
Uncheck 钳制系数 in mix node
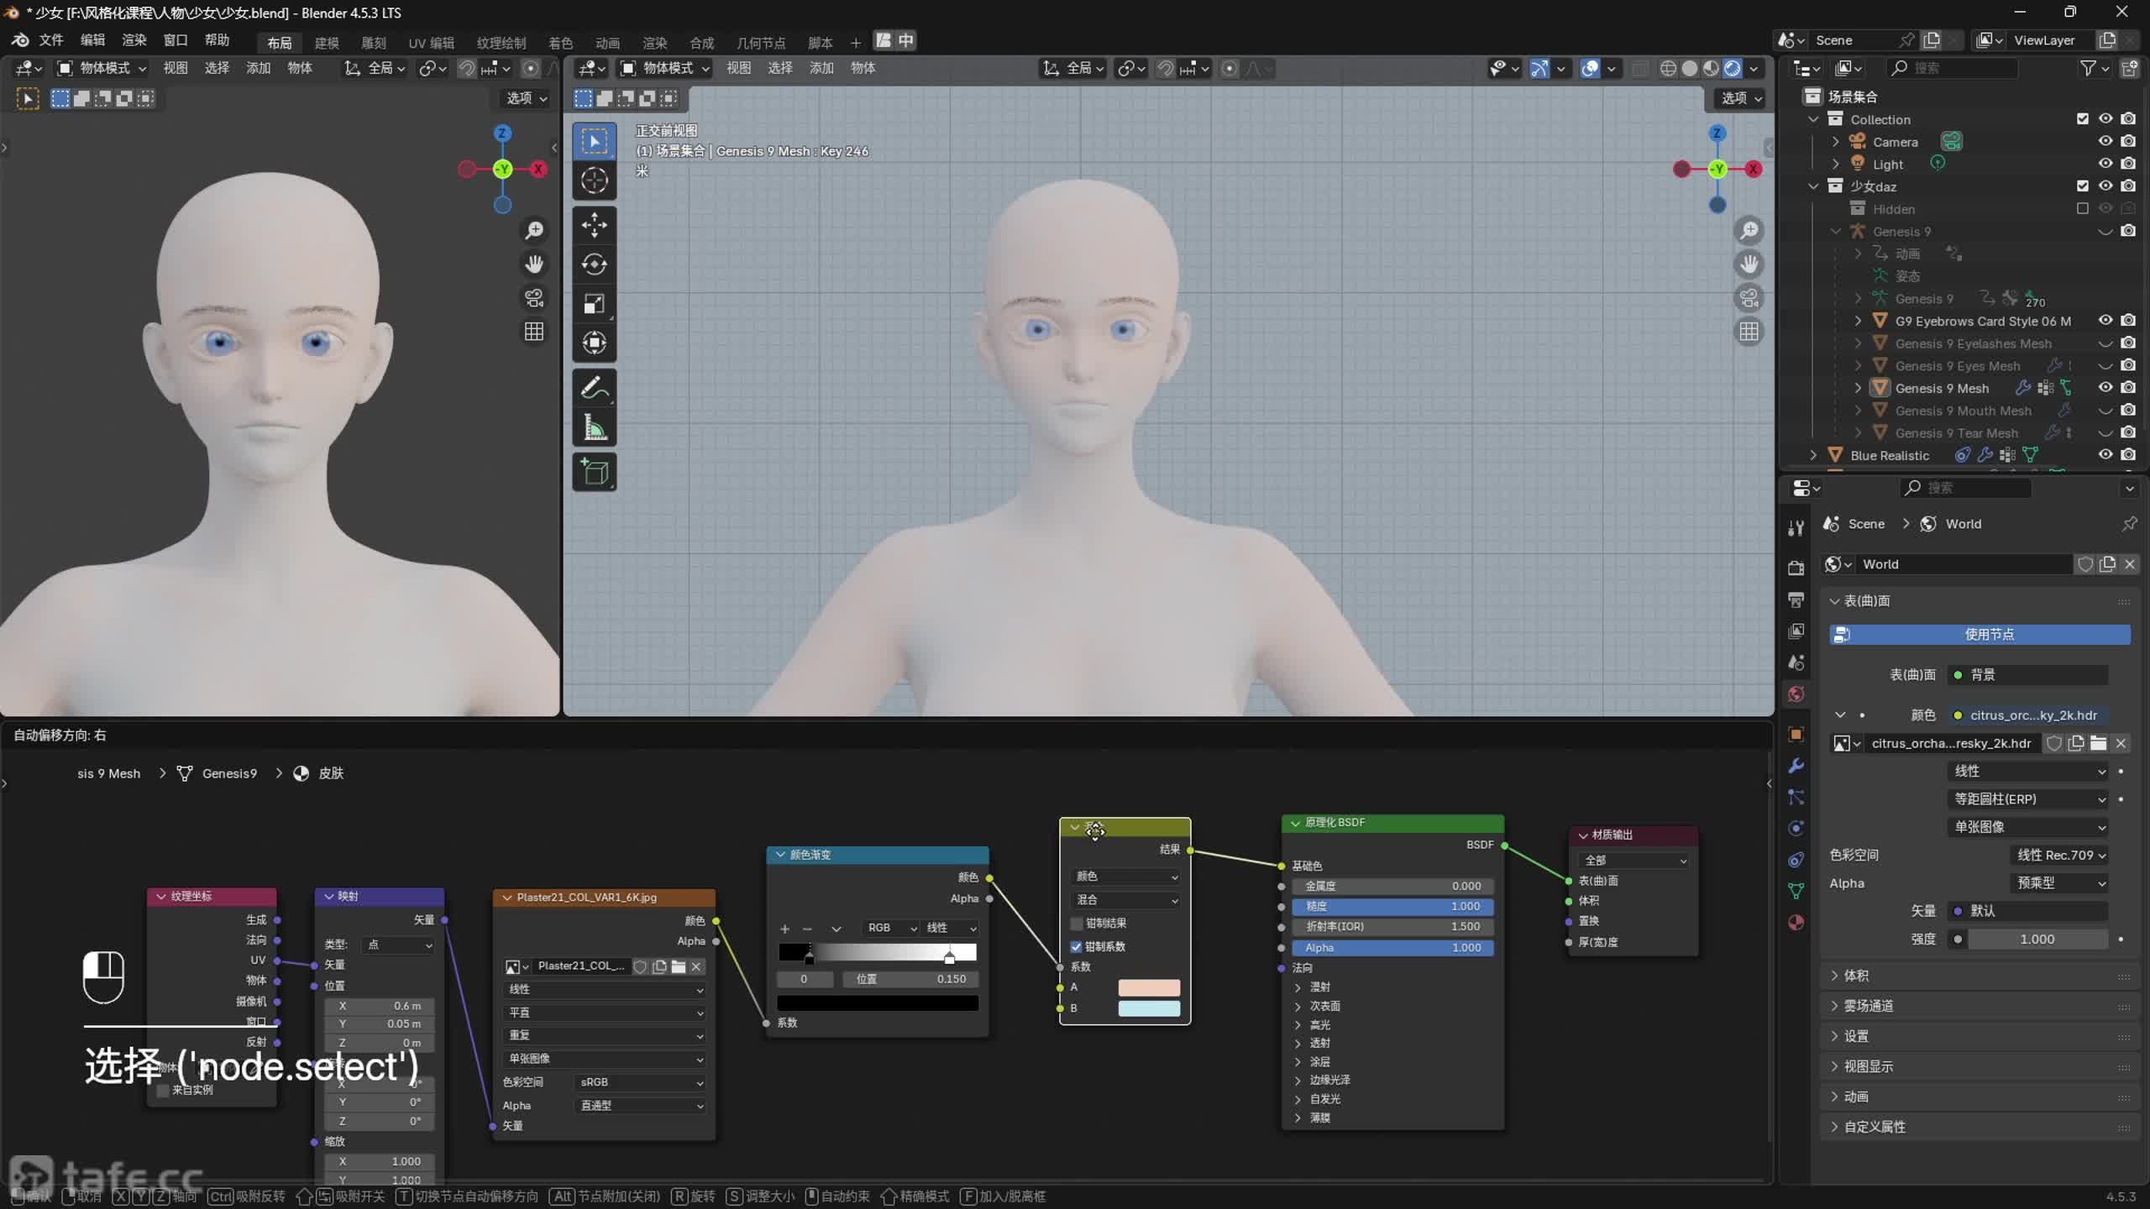pyautogui.click(x=1077, y=947)
